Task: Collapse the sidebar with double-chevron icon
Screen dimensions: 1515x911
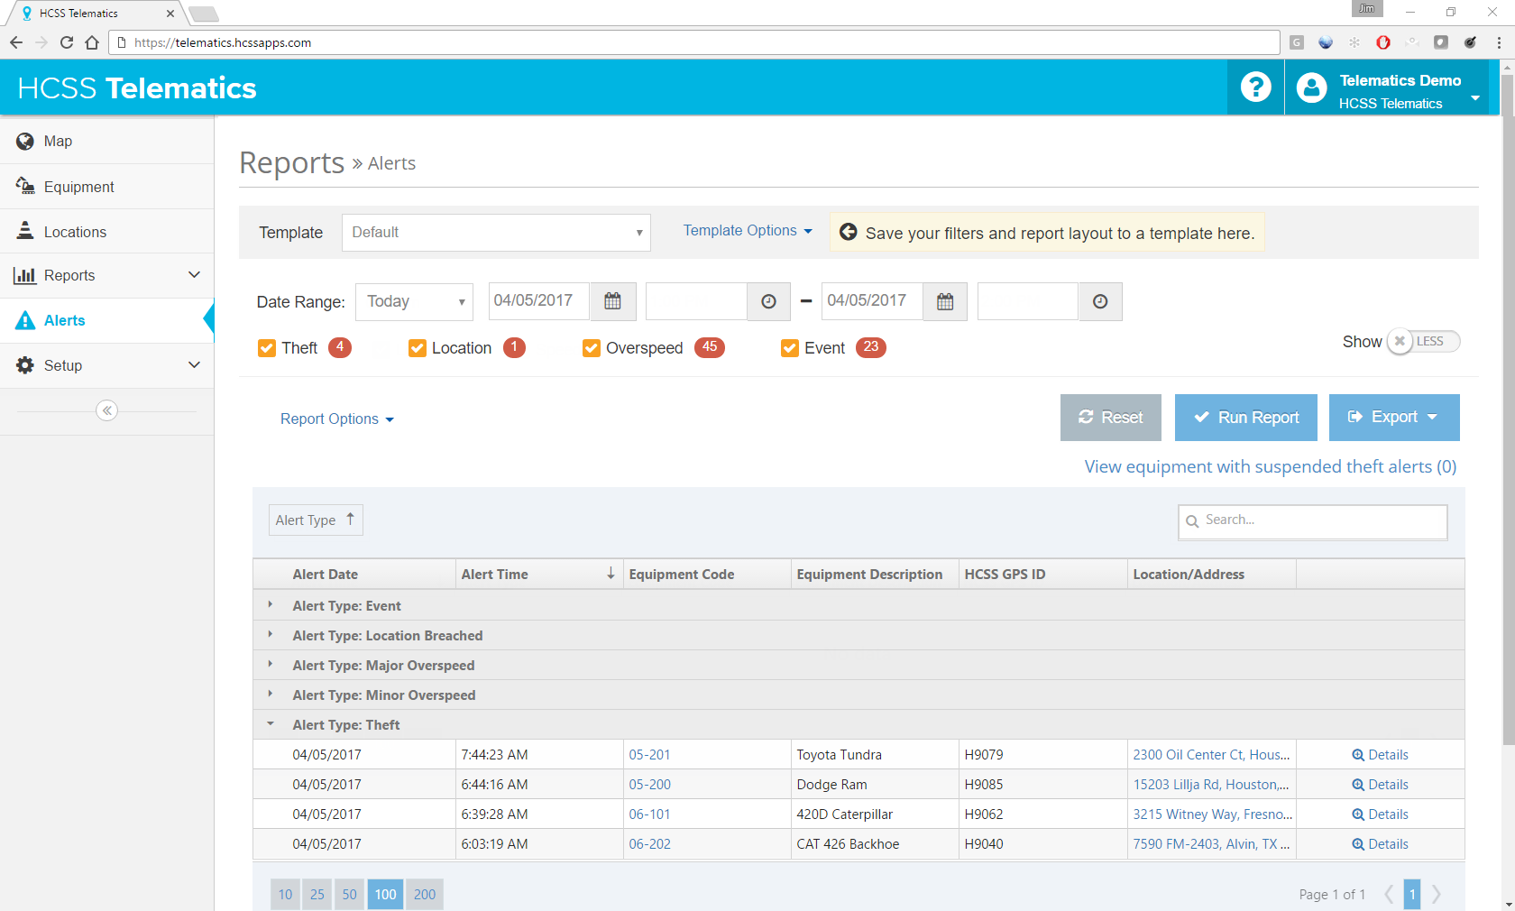Action: pyautogui.click(x=107, y=410)
